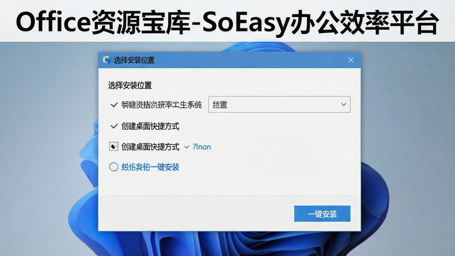Click the 7lnon blue link
This screenshot has width=455, height=256.
[x=202, y=147]
